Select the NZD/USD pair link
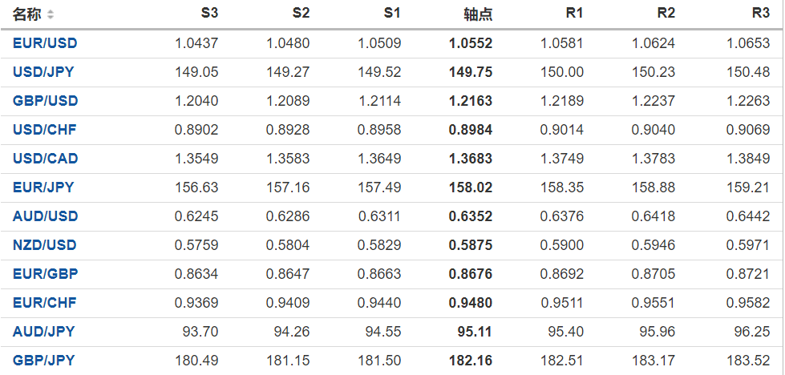 pos(45,245)
